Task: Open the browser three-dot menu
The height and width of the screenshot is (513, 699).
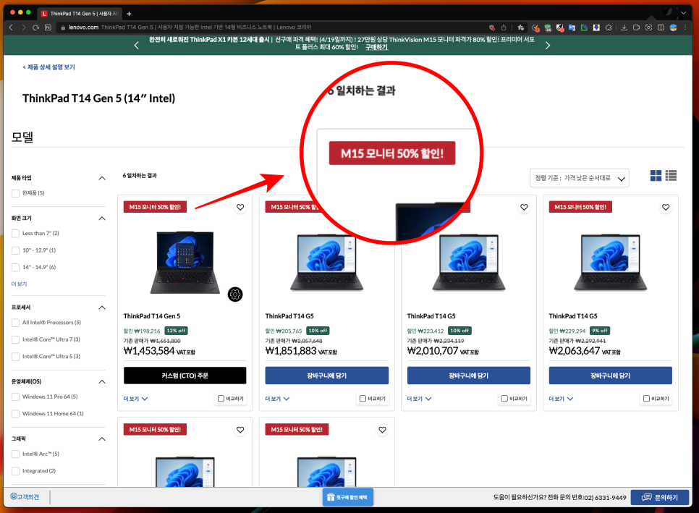Action: coord(685,27)
